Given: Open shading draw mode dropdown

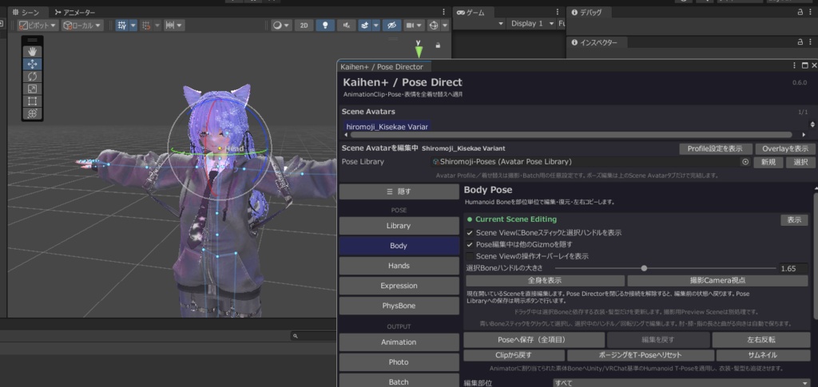Looking at the screenshot, I should (x=282, y=25).
